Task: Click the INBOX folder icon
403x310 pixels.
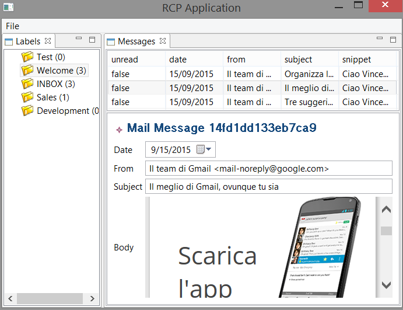Action: pos(27,83)
